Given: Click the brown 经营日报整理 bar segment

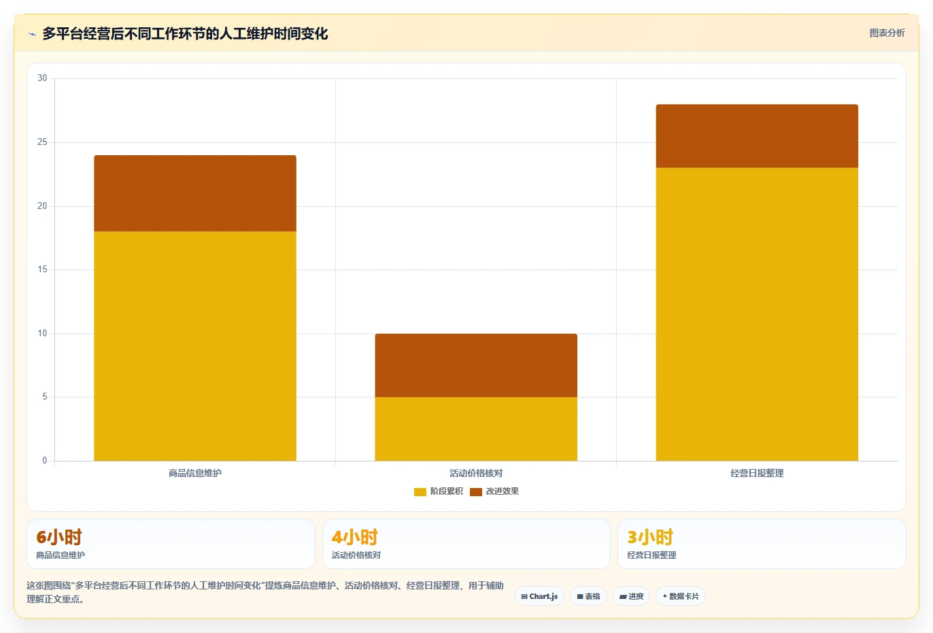Looking at the screenshot, I should coord(757,136).
